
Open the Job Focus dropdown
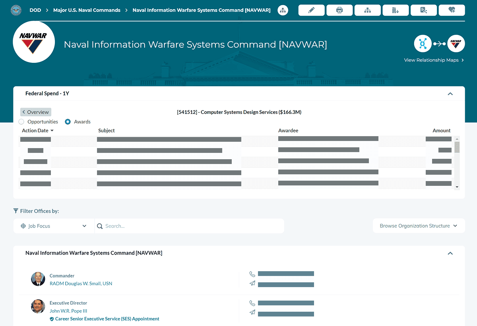(x=54, y=226)
